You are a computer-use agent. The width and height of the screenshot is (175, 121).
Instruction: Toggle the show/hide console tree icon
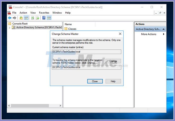(26, 18)
